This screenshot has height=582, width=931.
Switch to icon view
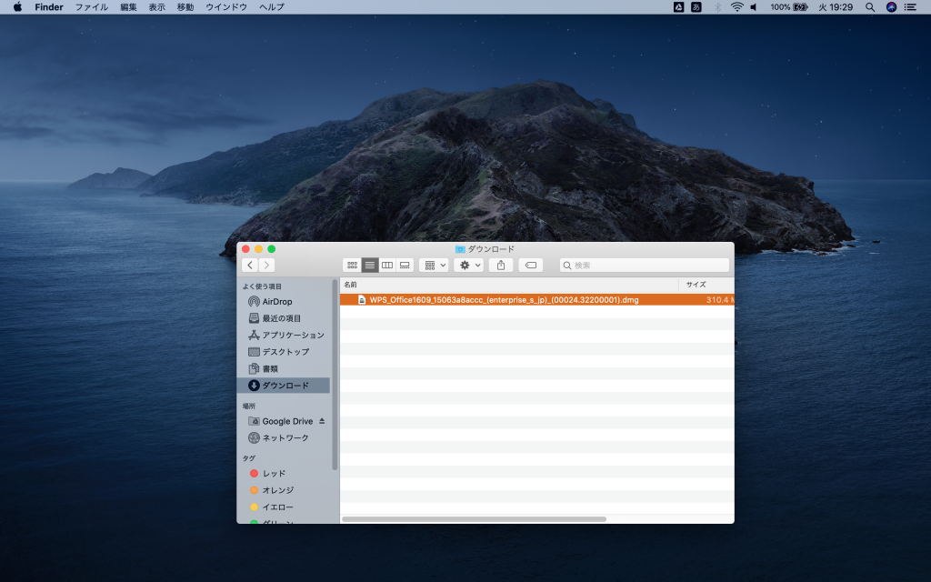coord(353,265)
